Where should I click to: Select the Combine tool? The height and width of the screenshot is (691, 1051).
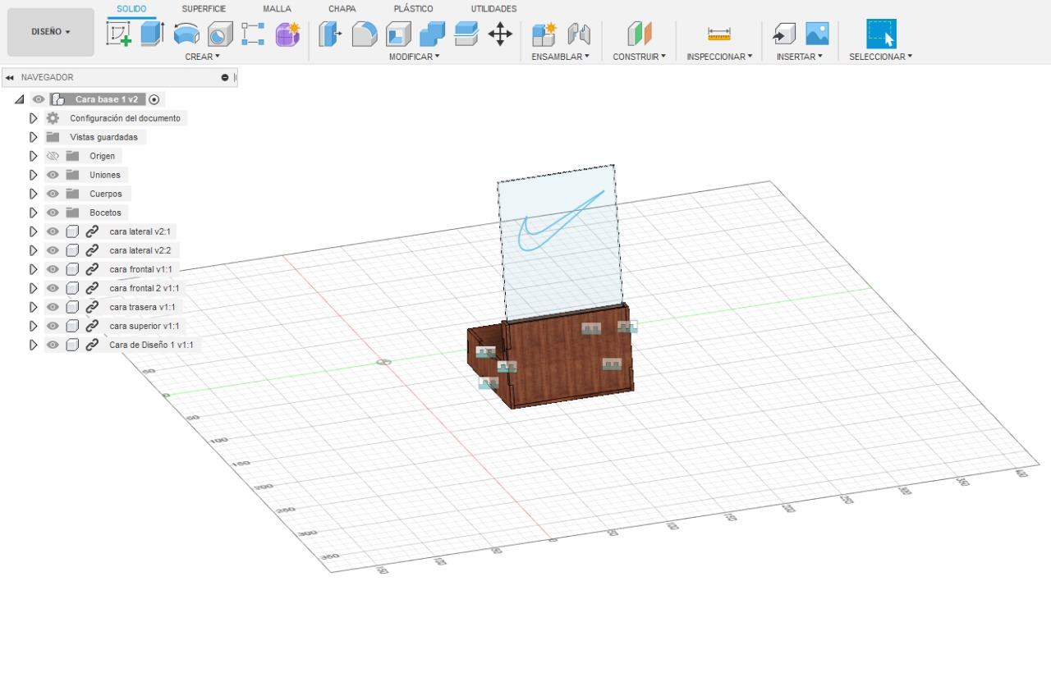432,34
